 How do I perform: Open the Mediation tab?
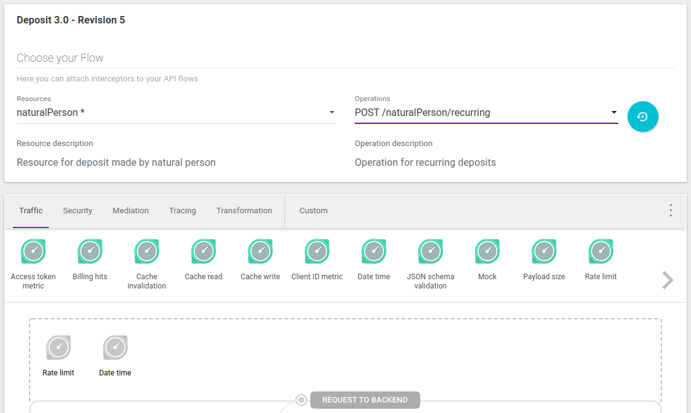click(x=131, y=211)
